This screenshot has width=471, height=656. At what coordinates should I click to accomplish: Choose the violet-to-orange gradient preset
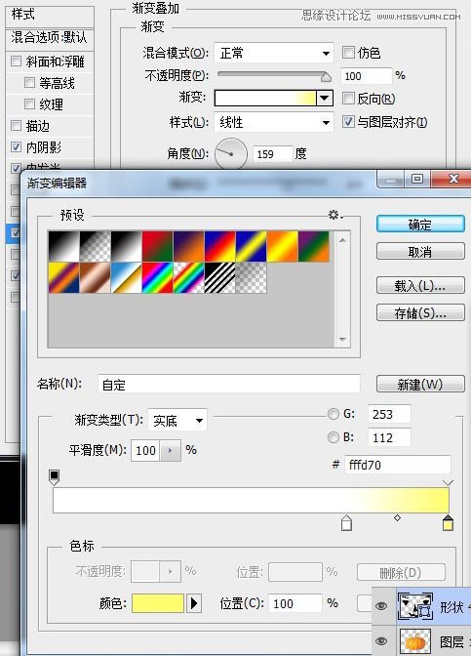coord(188,246)
